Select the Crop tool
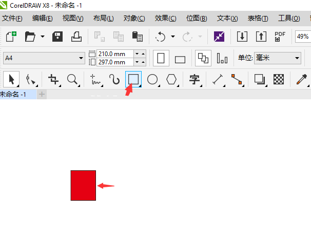311x247 pixels. [x=54, y=79]
